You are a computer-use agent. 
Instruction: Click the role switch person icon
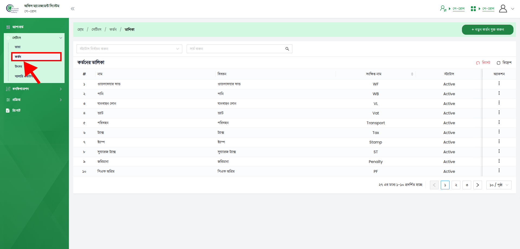pos(443,9)
